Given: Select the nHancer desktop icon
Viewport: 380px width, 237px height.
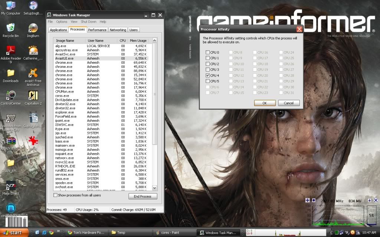Looking at the screenshot, I should coord(11,210).
